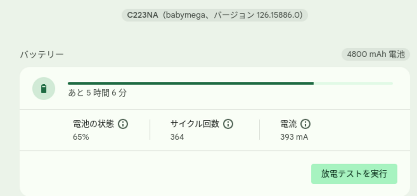Click the あと 5 時間 6 分 remaining time

pyautogui.click(x=97, y=93)
